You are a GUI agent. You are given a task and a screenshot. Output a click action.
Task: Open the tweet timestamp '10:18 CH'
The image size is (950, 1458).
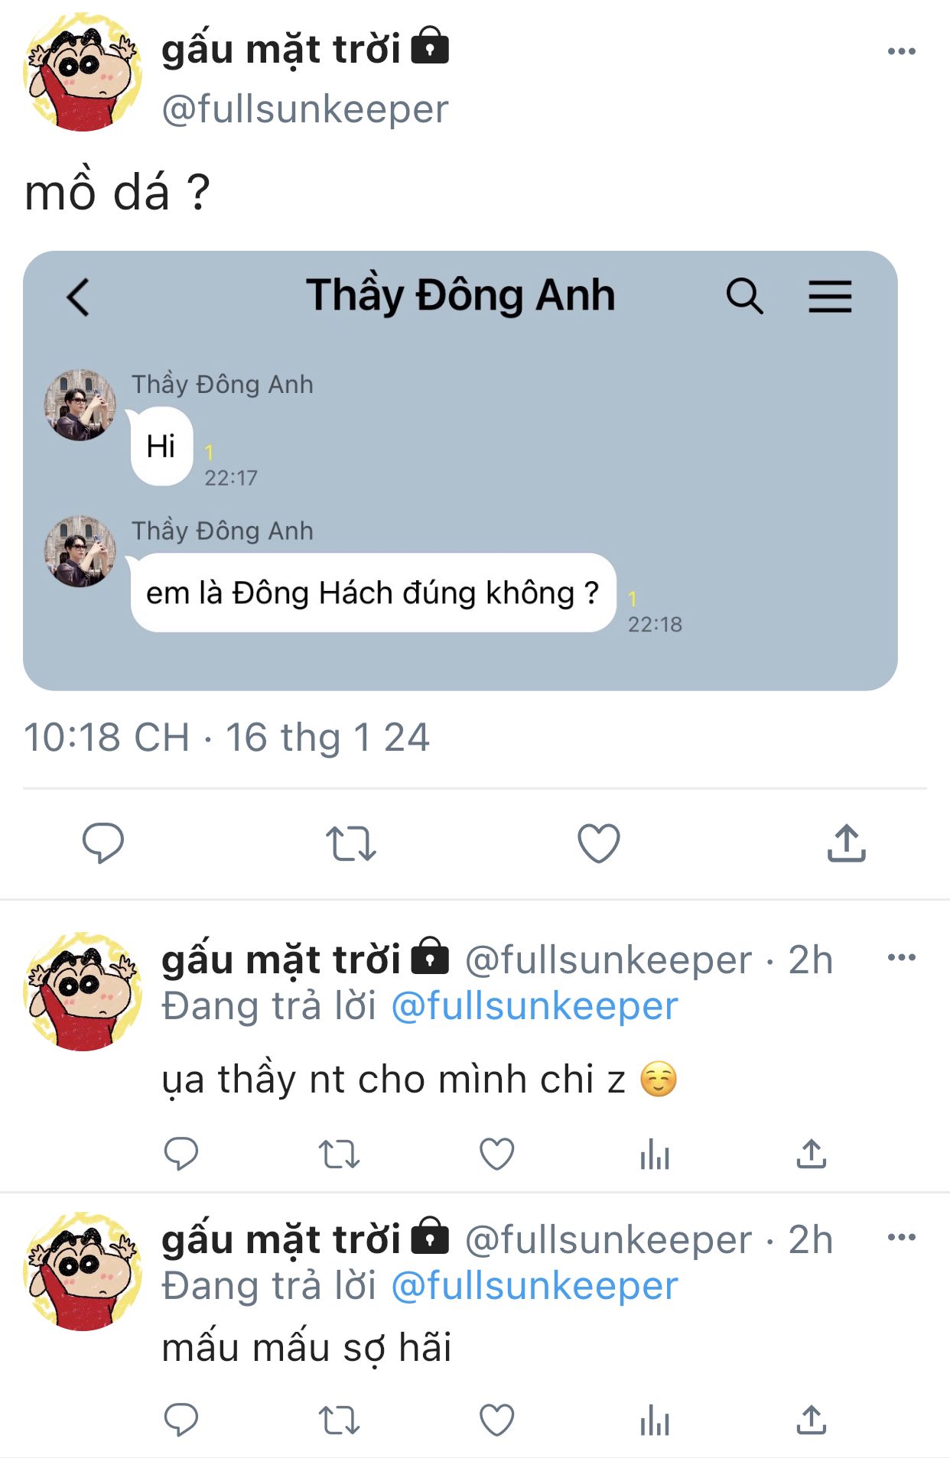(106, 738)
